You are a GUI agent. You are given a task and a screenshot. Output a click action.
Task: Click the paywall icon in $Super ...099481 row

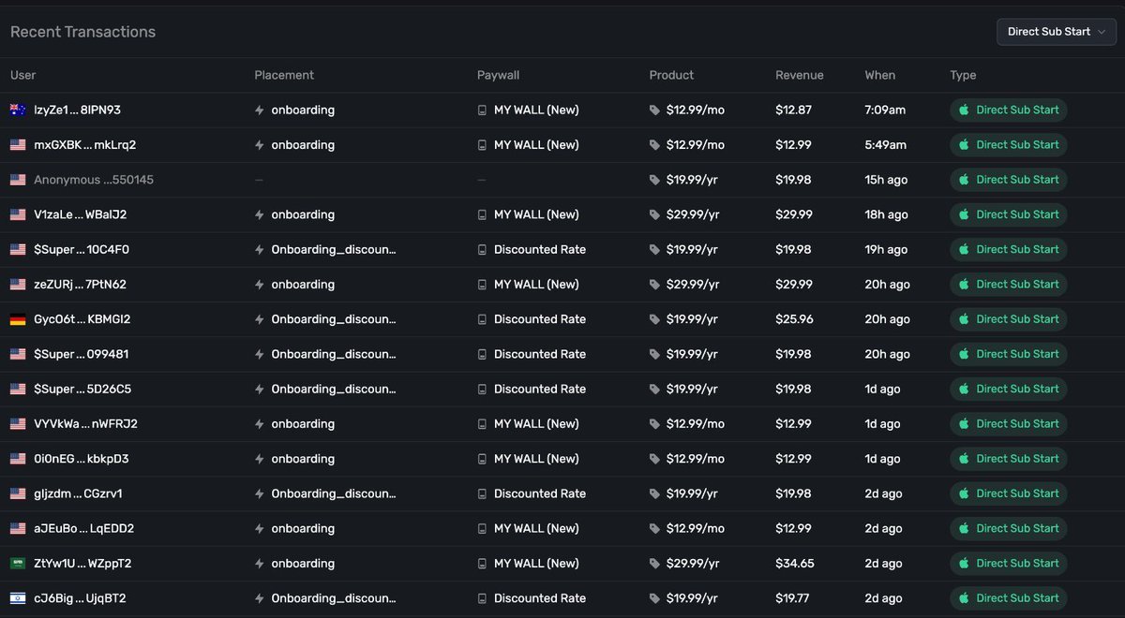pos(482,354)
